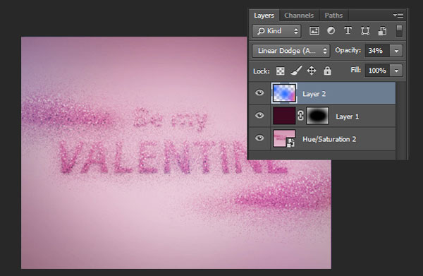Image resolution: width=423 pixels, height=276 pixels.
Task: Hide Layer 2 using eye icon
Action: [259, 93]
